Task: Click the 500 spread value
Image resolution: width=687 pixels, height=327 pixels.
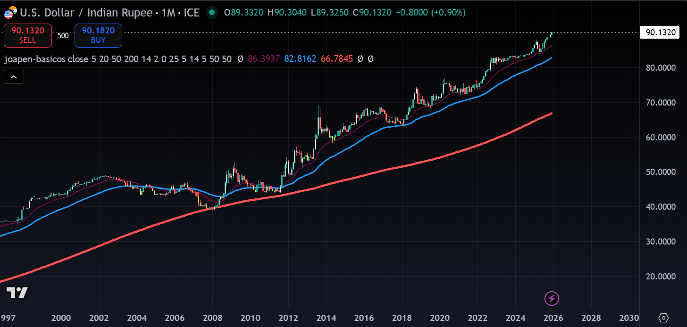Action: click(x=63, y=35)
